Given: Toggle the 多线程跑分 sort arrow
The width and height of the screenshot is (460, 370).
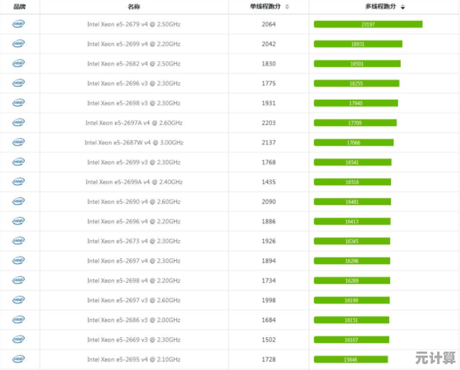Looking at the screenshot, I should coord(403,7).
